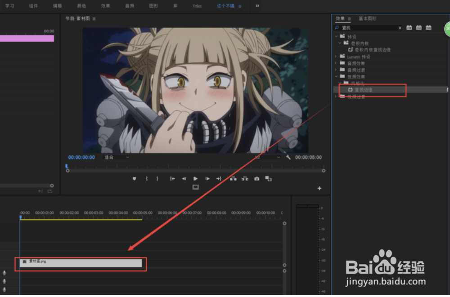Click the 00:00:05:00 mark on timeline ruler
Image resolution: width=450 pixels, height=297 pixels.
[x=143, y=213]
